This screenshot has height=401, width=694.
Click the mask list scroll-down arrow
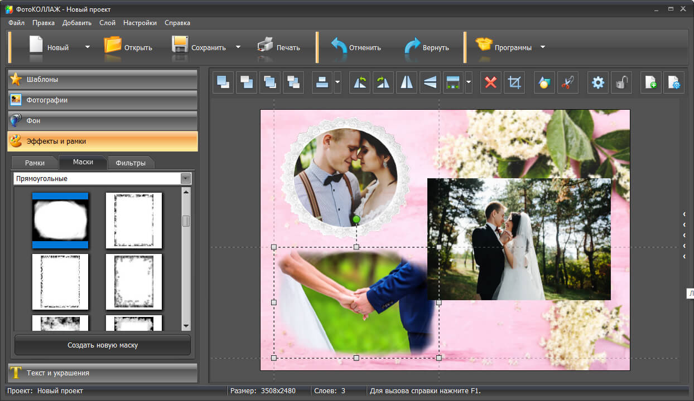[x=186, y=326]
